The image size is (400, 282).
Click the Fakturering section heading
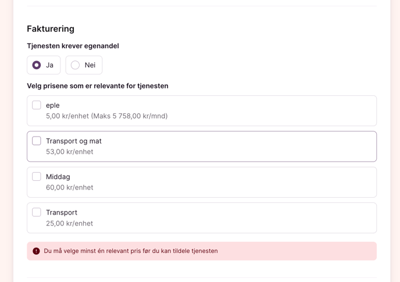pos(51,29)
